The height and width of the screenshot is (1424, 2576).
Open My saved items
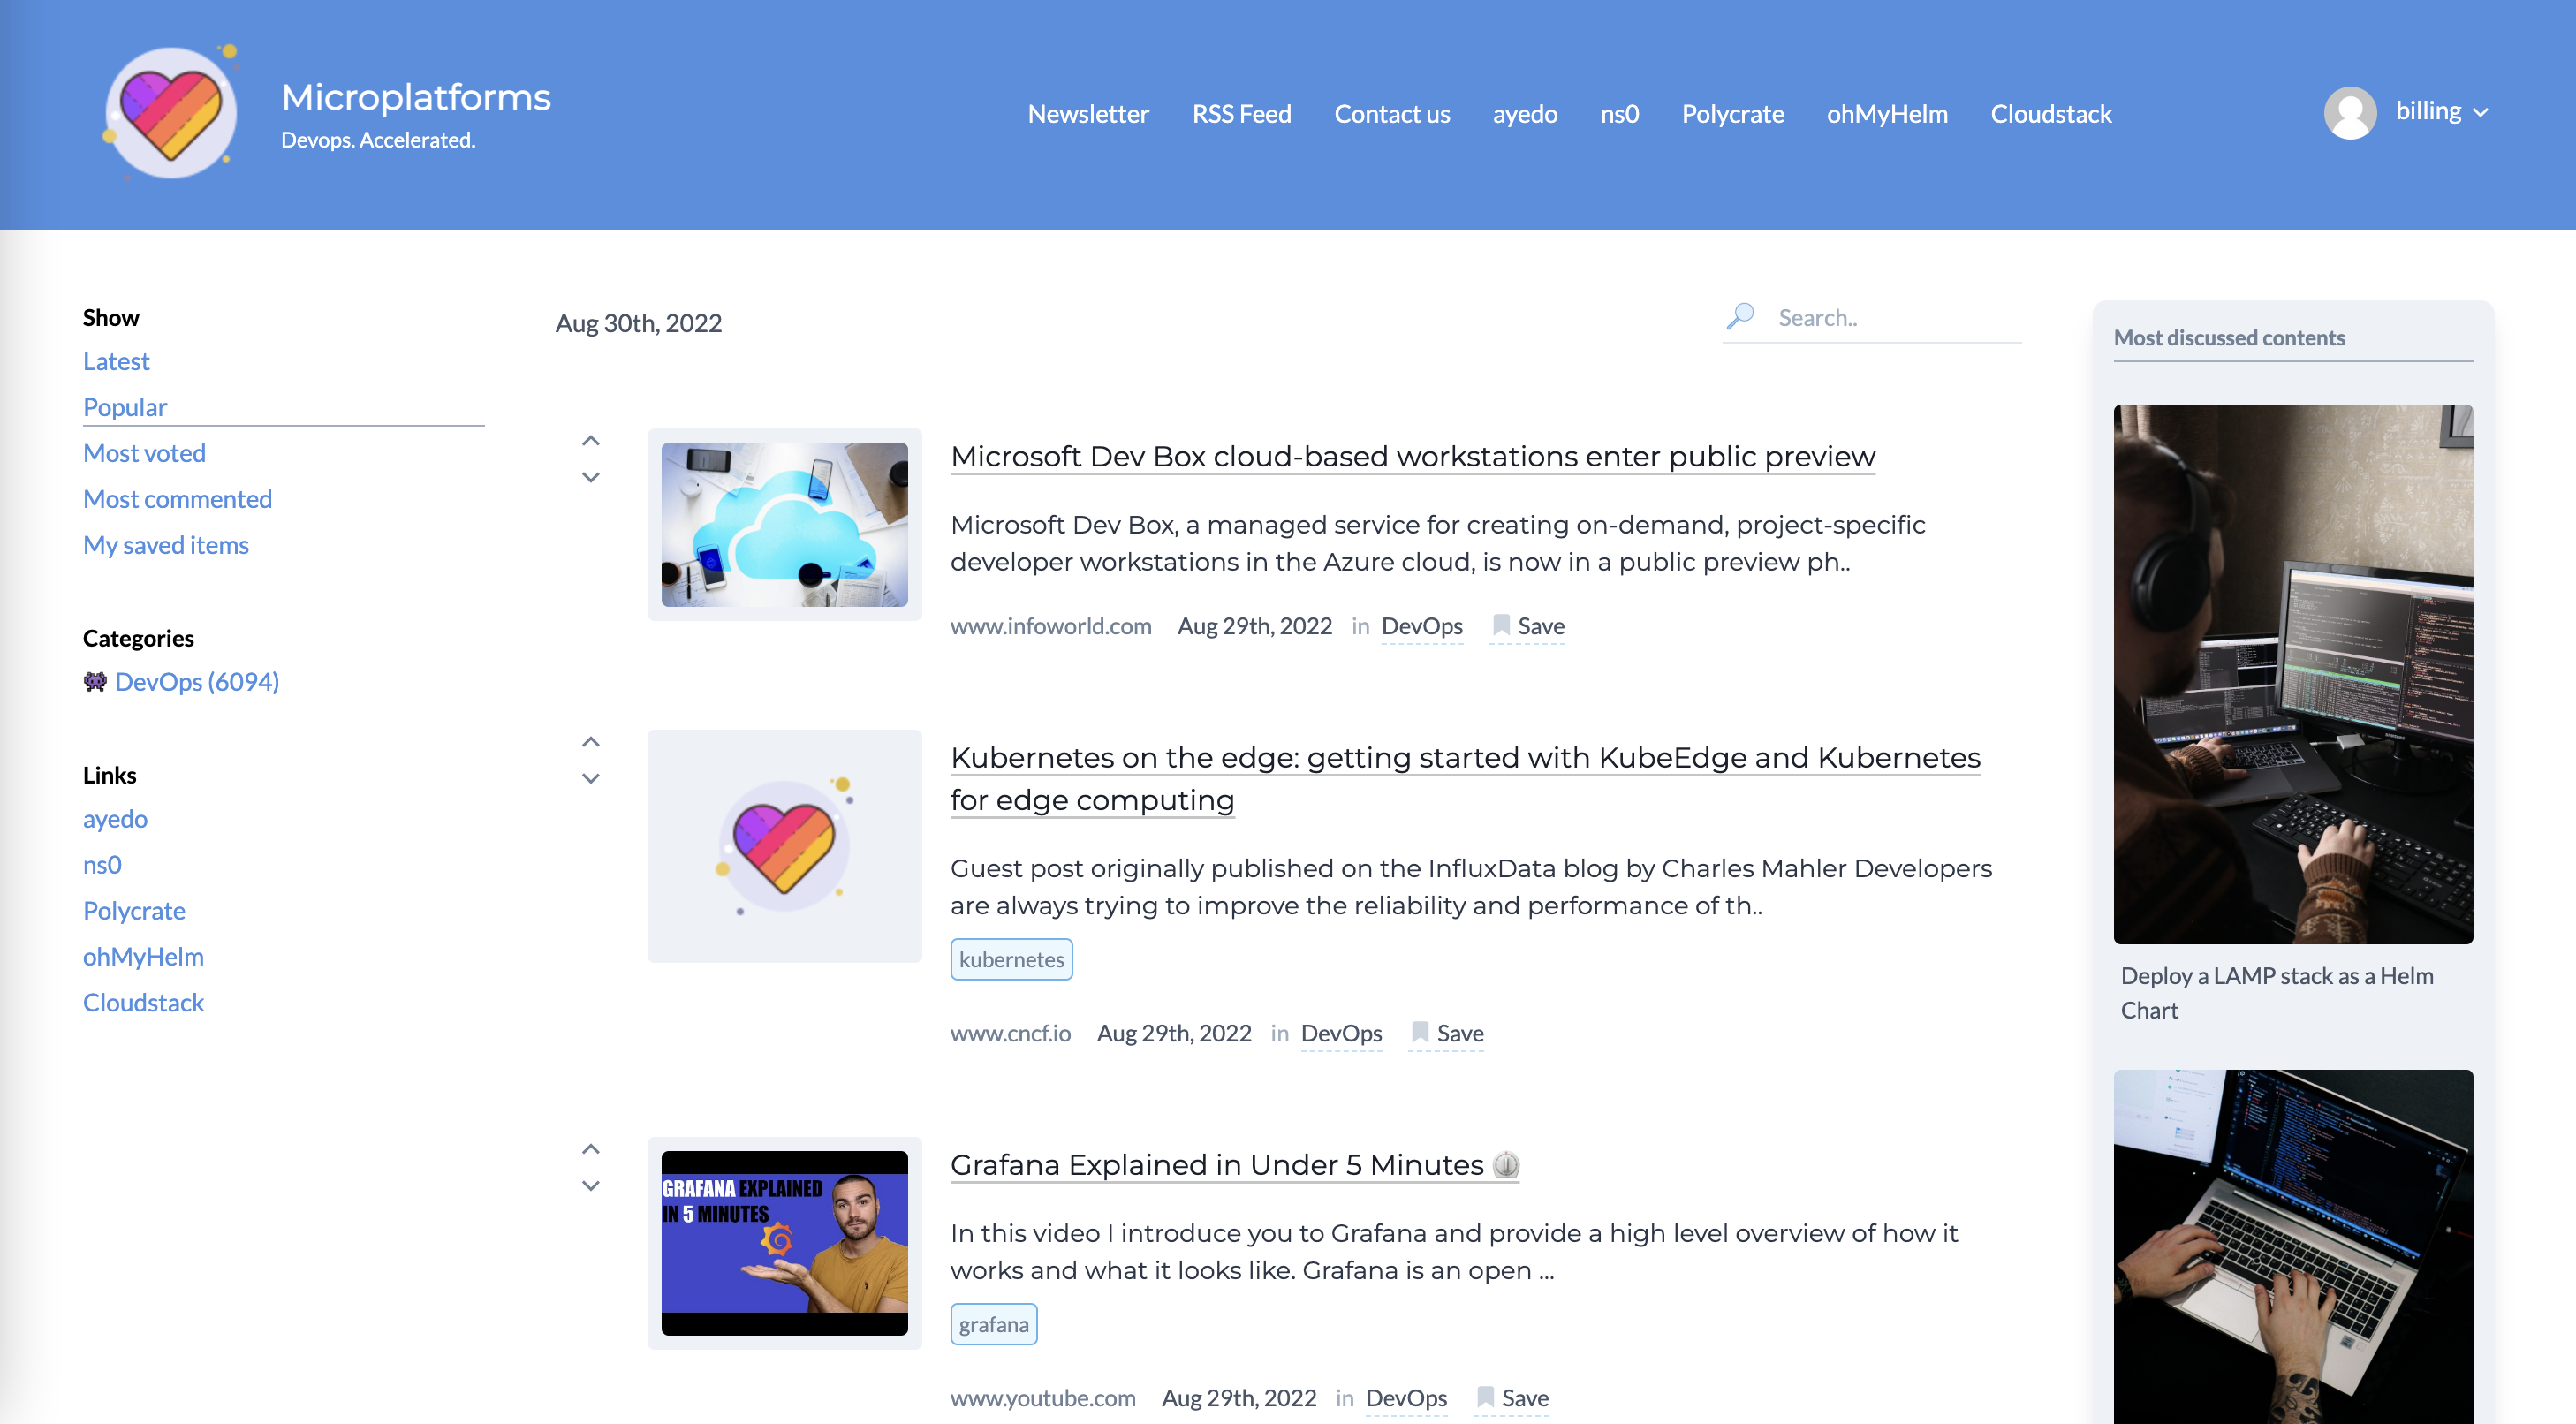(x=166, y=545)
